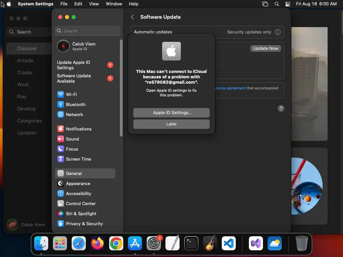Open Spotlight search in menu bar
Screen dimensions: 343x257
pyautogui.click(x=276, y=4)
